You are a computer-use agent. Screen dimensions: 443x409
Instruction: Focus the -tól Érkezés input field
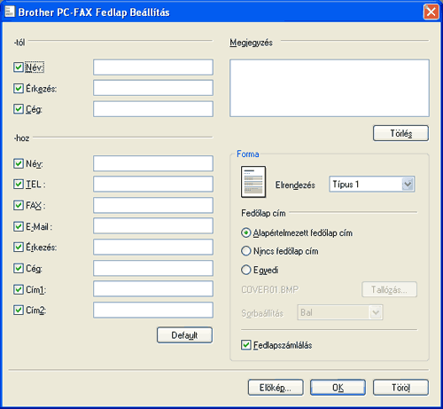[x=153, y=88]
